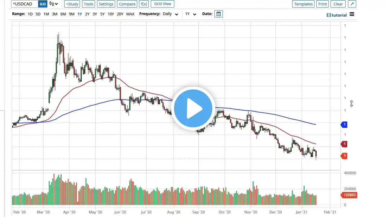
Task: Click the dark red moving average price marker
Action: [x=344, y=144]
